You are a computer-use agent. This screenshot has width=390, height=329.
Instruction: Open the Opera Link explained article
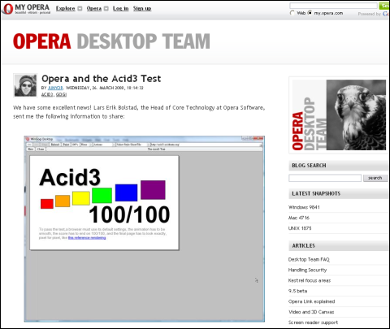click(311, 301)
